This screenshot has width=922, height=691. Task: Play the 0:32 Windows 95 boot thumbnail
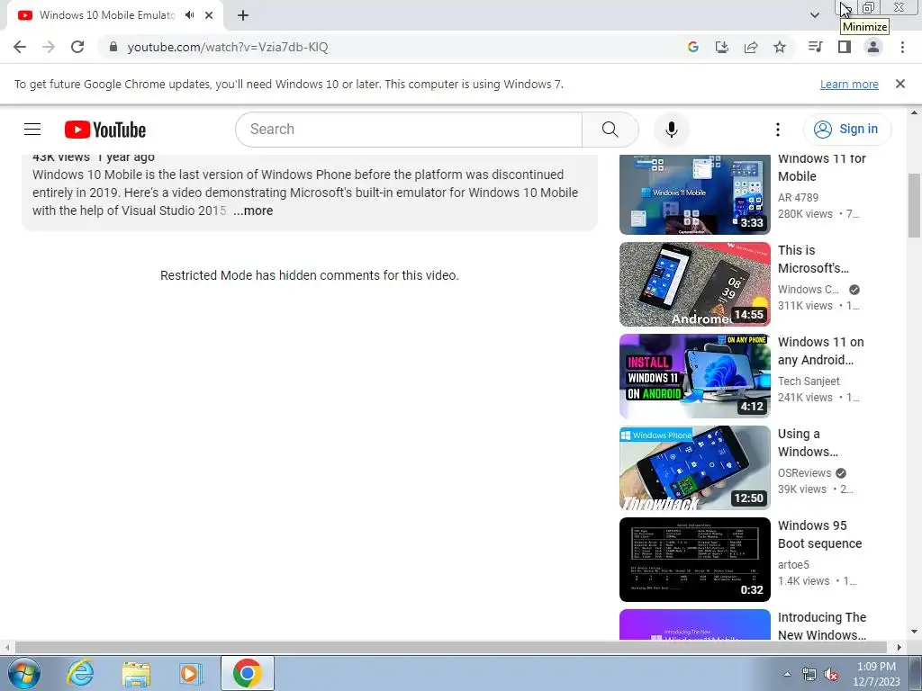coord(694,560)
